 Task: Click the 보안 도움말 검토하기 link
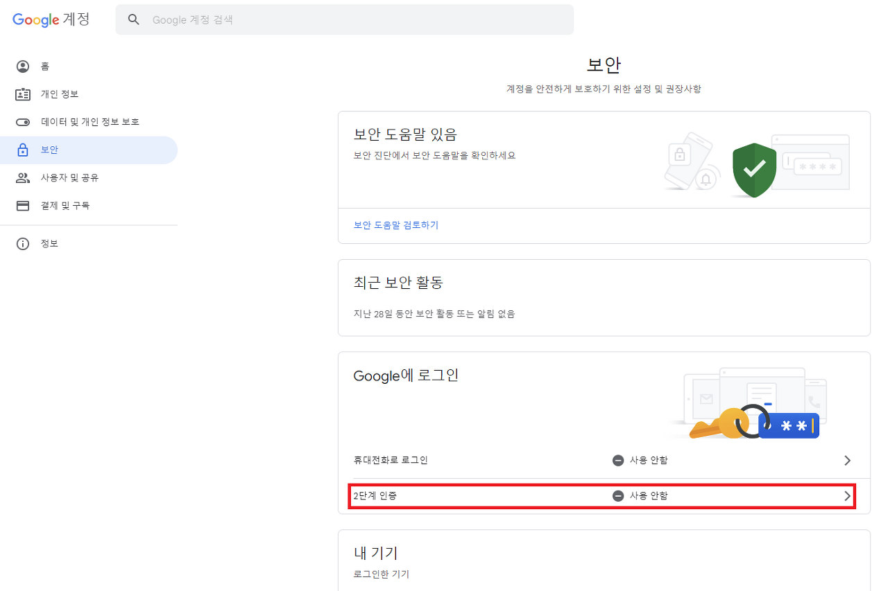coord(396,225)
